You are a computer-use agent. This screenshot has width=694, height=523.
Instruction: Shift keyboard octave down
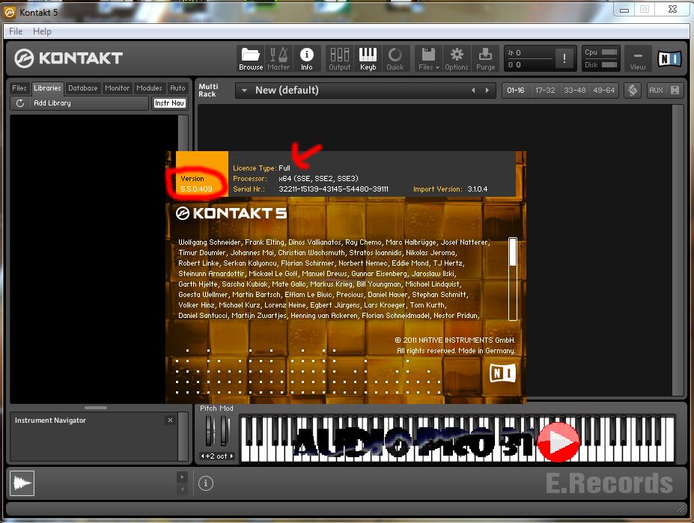tap(203, 456)
